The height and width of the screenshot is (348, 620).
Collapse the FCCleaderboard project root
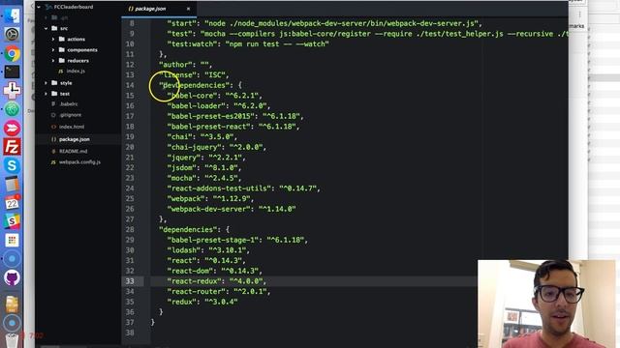click(39, 7)
